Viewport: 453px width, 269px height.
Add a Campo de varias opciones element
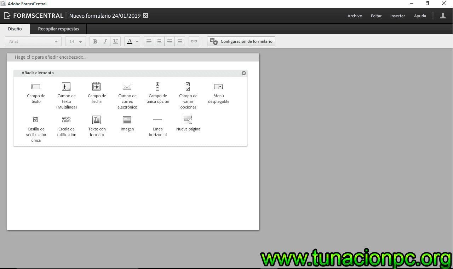pyautogui.click(x=188, y=96)
